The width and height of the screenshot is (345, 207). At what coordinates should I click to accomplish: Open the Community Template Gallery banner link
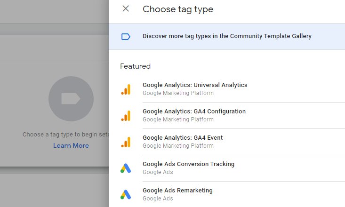227,36
